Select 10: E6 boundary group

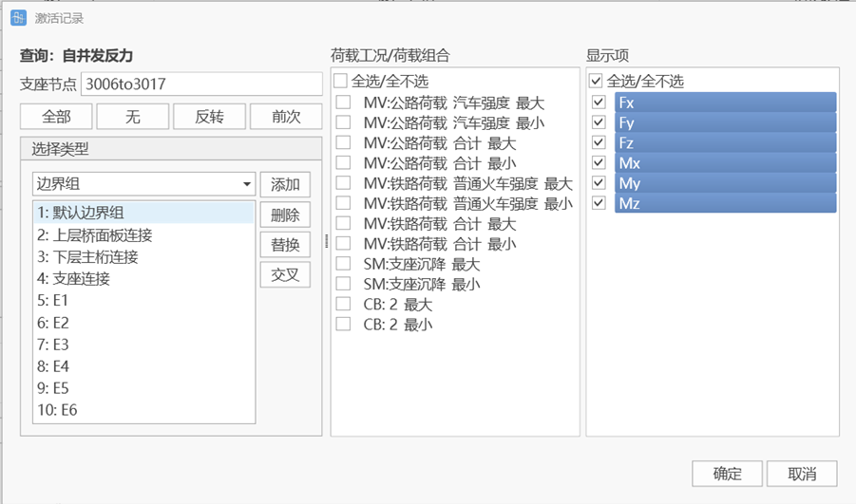(x=144, y=410)
